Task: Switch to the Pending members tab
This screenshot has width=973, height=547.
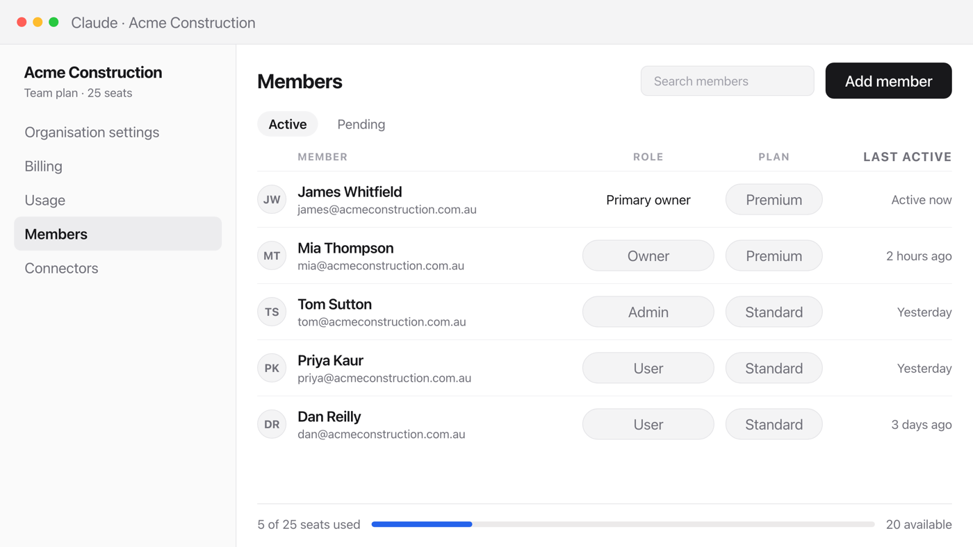Action: click(x=361, y=124)
